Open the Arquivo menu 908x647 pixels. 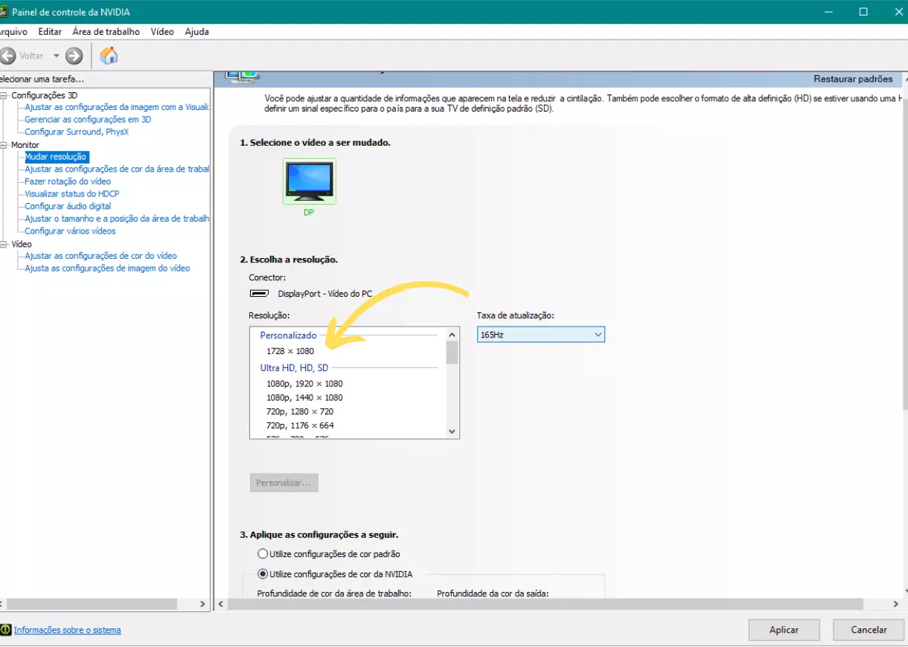coord(13,32)
